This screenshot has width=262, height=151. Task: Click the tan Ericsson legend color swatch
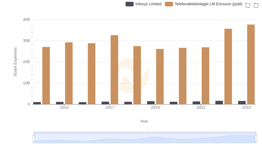coord(169,4)
